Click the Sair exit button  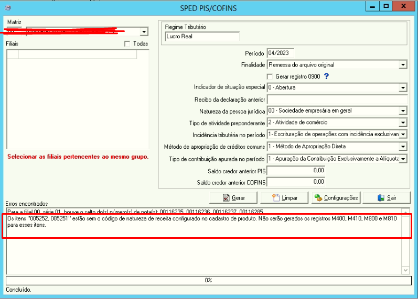(387, 198)
